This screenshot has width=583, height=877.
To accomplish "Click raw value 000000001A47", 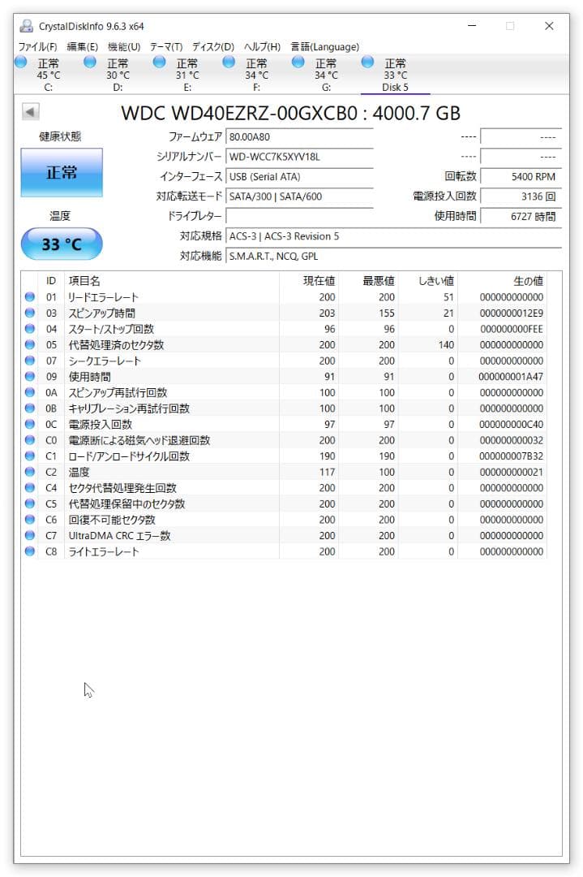I will point(511,377).
